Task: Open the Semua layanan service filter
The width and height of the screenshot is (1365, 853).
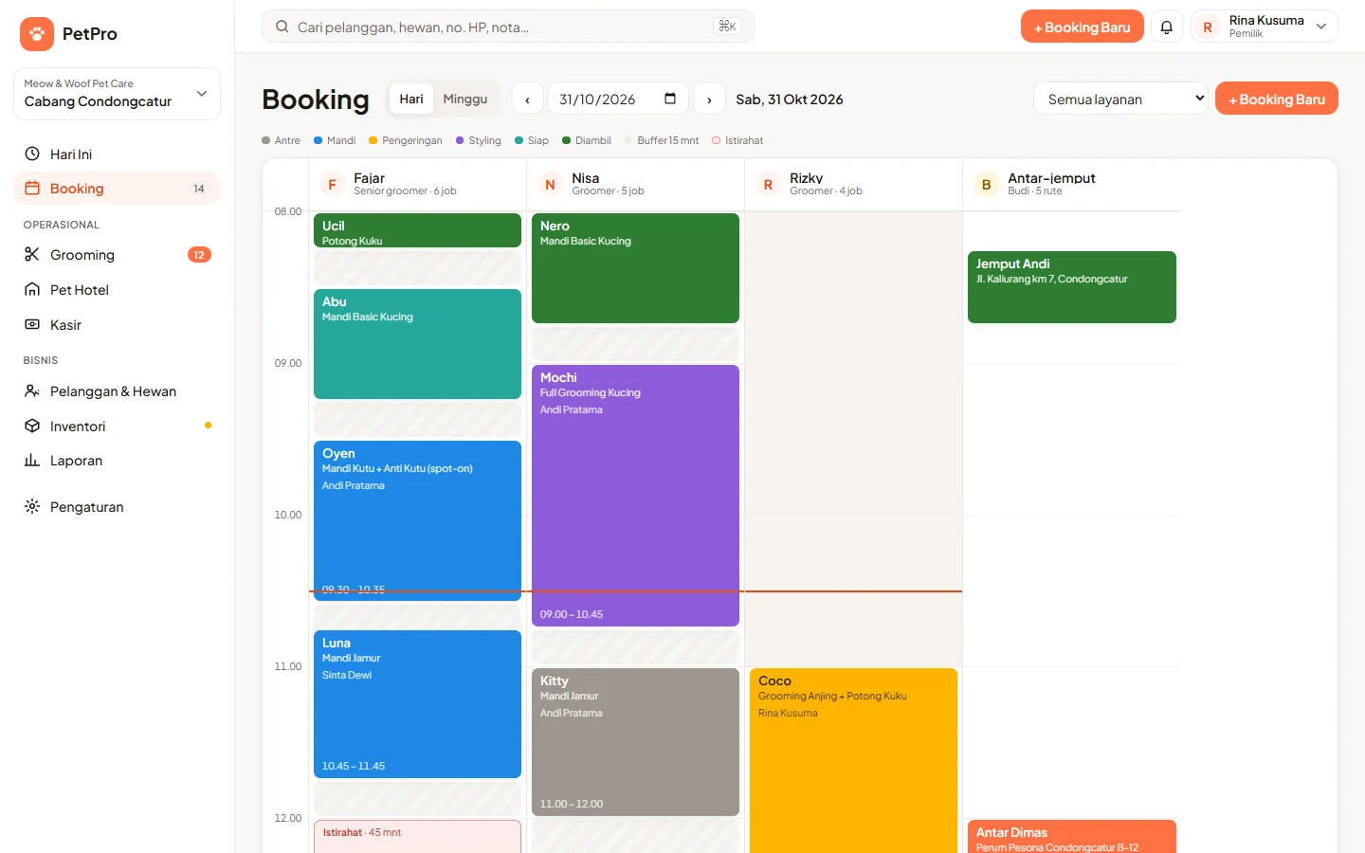Action: [1121, 99]
